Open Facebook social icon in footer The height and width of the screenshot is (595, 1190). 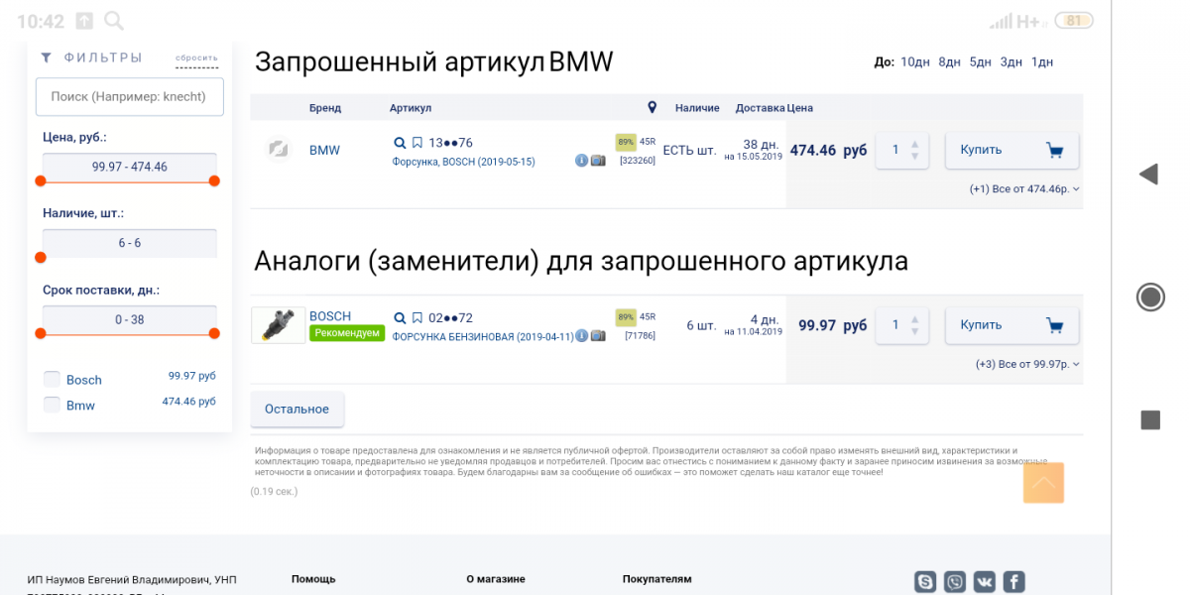coord(1013,582)
